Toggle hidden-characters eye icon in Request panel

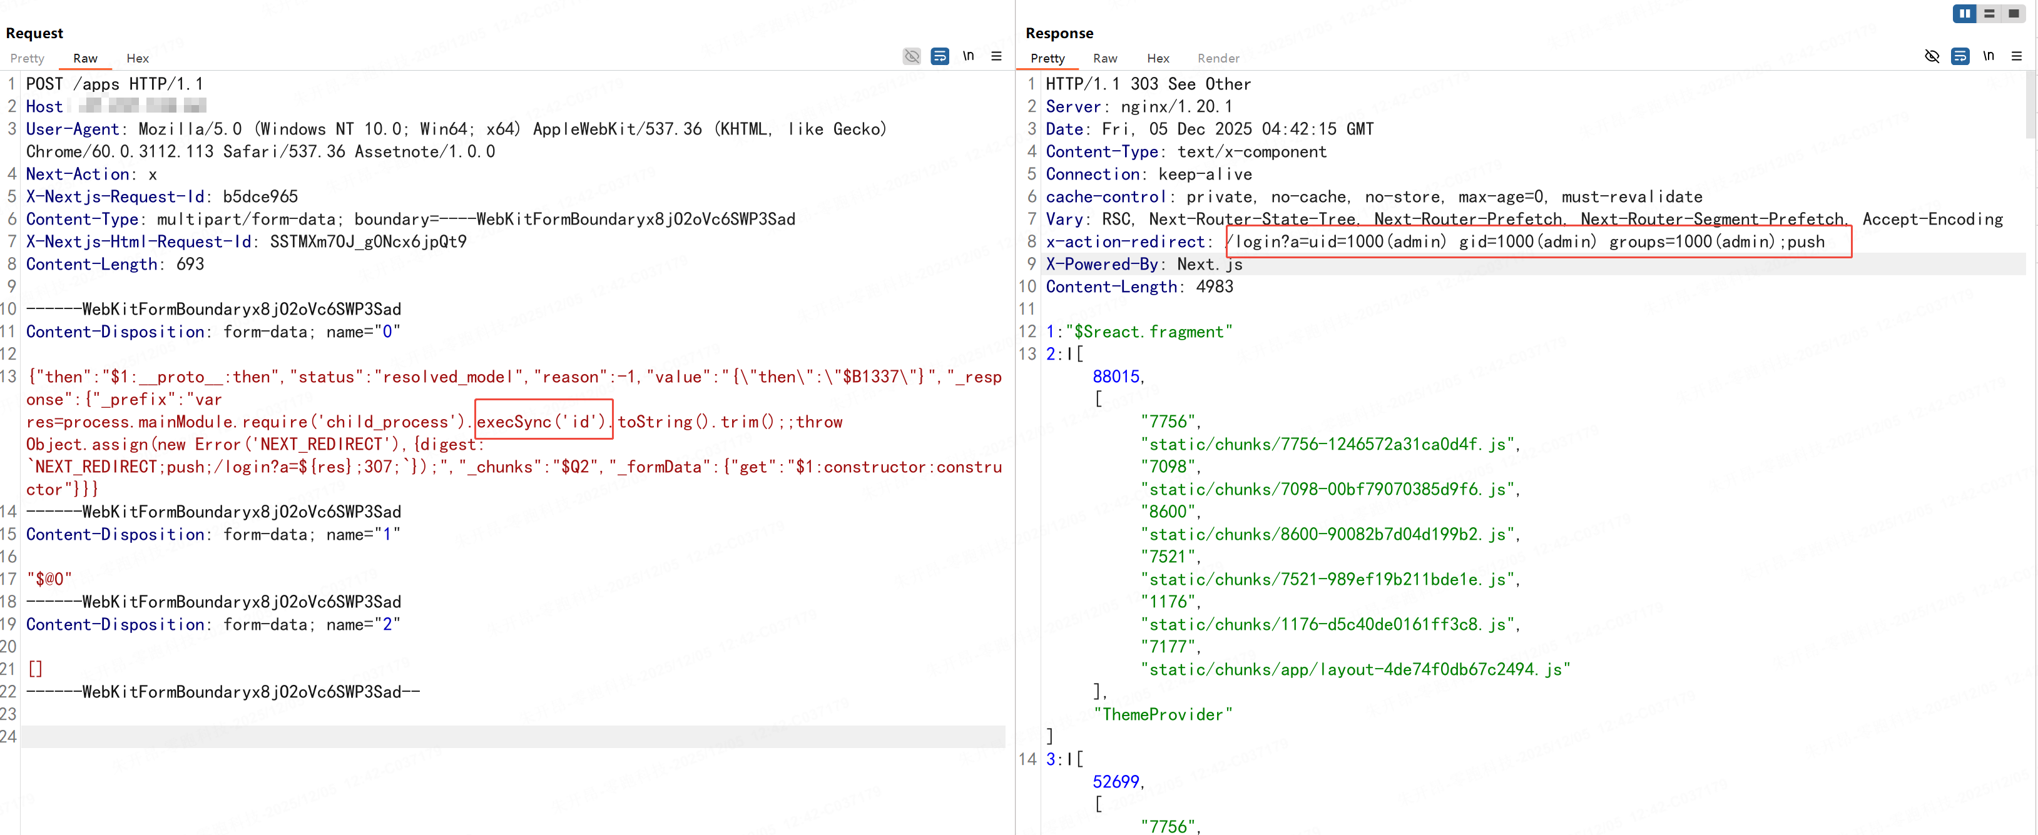pyautogui.click(x=912, y=56)
